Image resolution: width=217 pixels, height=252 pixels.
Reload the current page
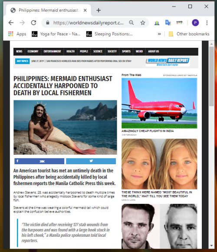tap(33, 23)
